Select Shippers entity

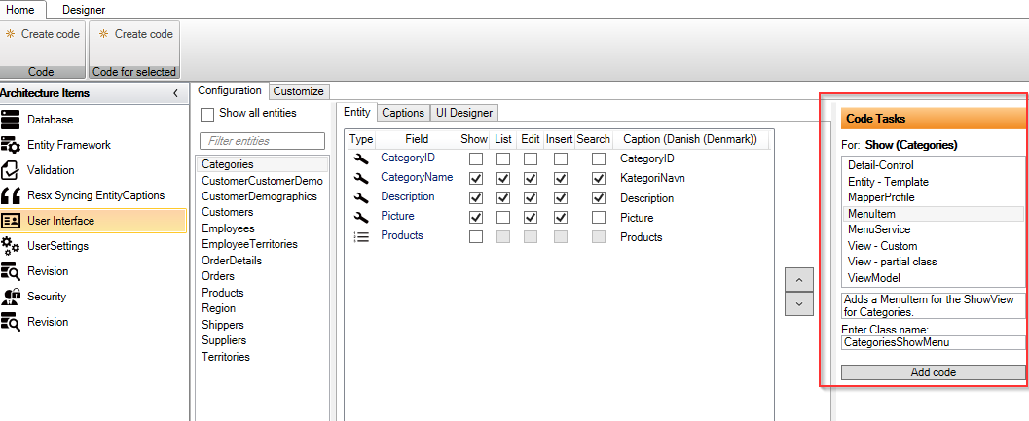tap(223, 325)
